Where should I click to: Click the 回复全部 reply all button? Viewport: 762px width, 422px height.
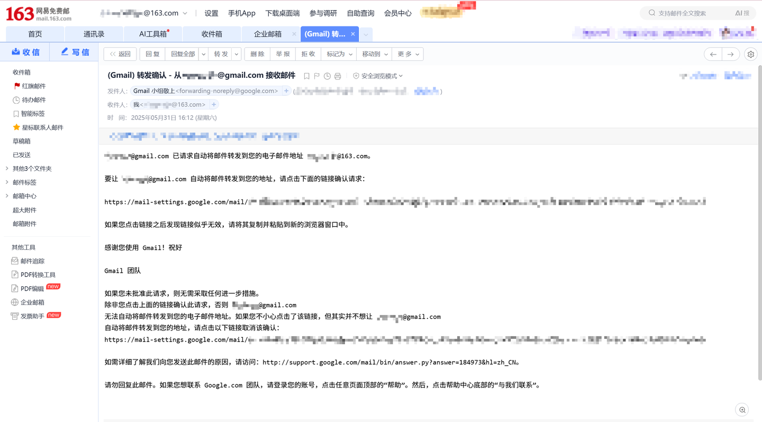(x=183, y=54)
